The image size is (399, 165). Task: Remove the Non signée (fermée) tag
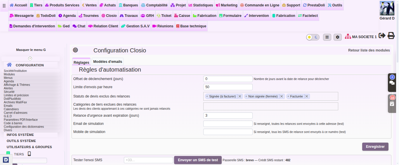[x=282, y=96]
